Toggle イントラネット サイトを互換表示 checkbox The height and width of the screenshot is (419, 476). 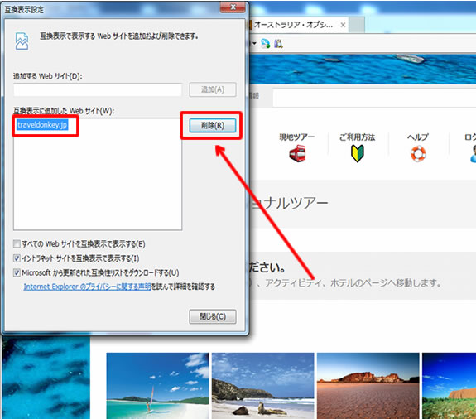17,258
